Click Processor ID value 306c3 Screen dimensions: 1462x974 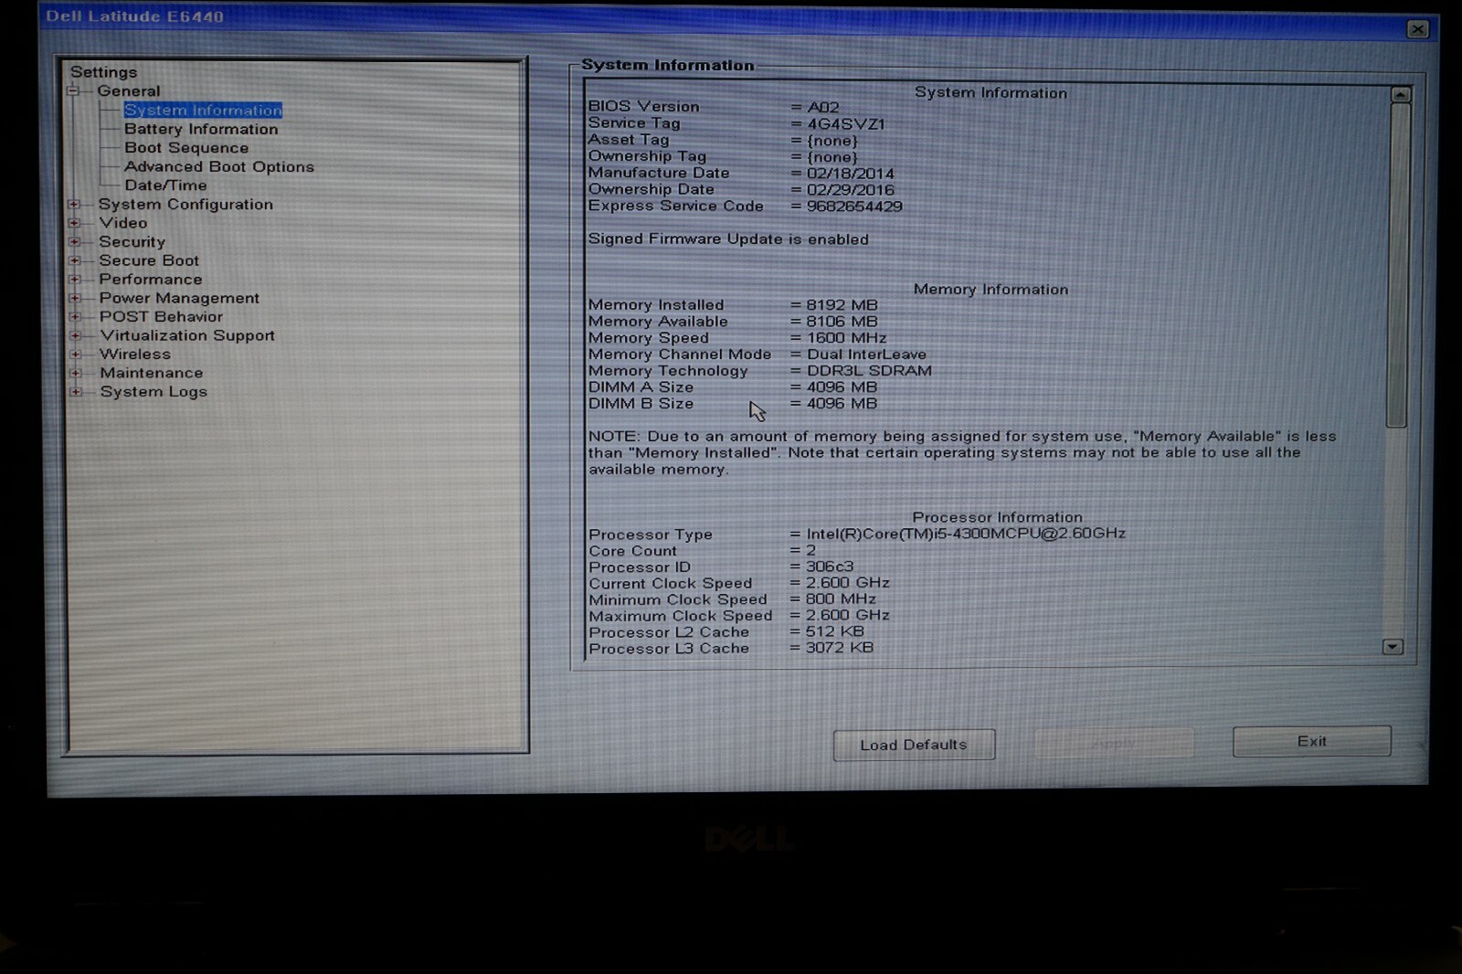(x=830, y=566)
